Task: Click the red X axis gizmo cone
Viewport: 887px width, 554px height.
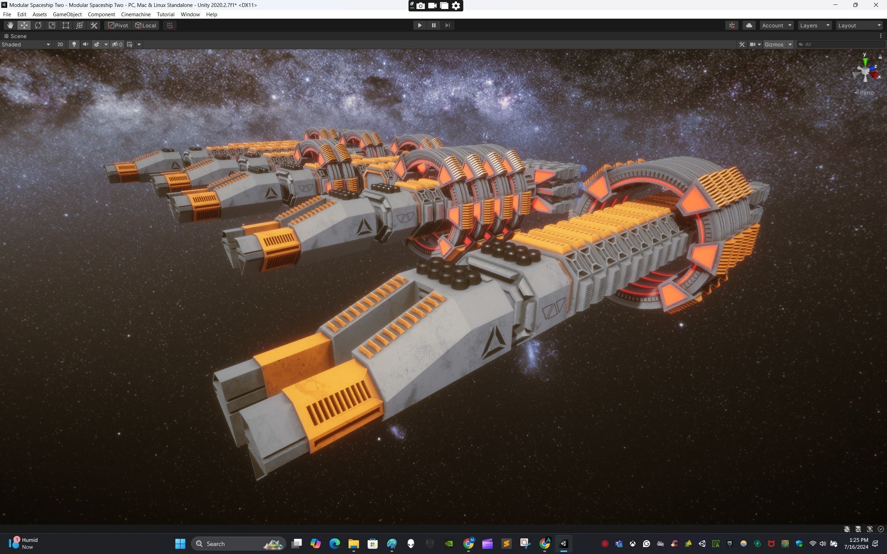Action: 875,75
